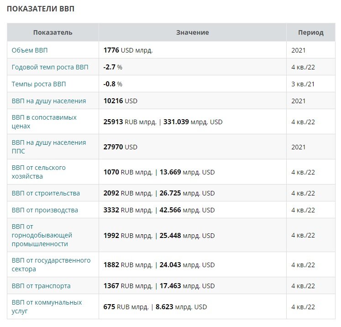Select the 27970 USD value
The height and width of the screenshot is (327, 341).
[x=121, y=147]
